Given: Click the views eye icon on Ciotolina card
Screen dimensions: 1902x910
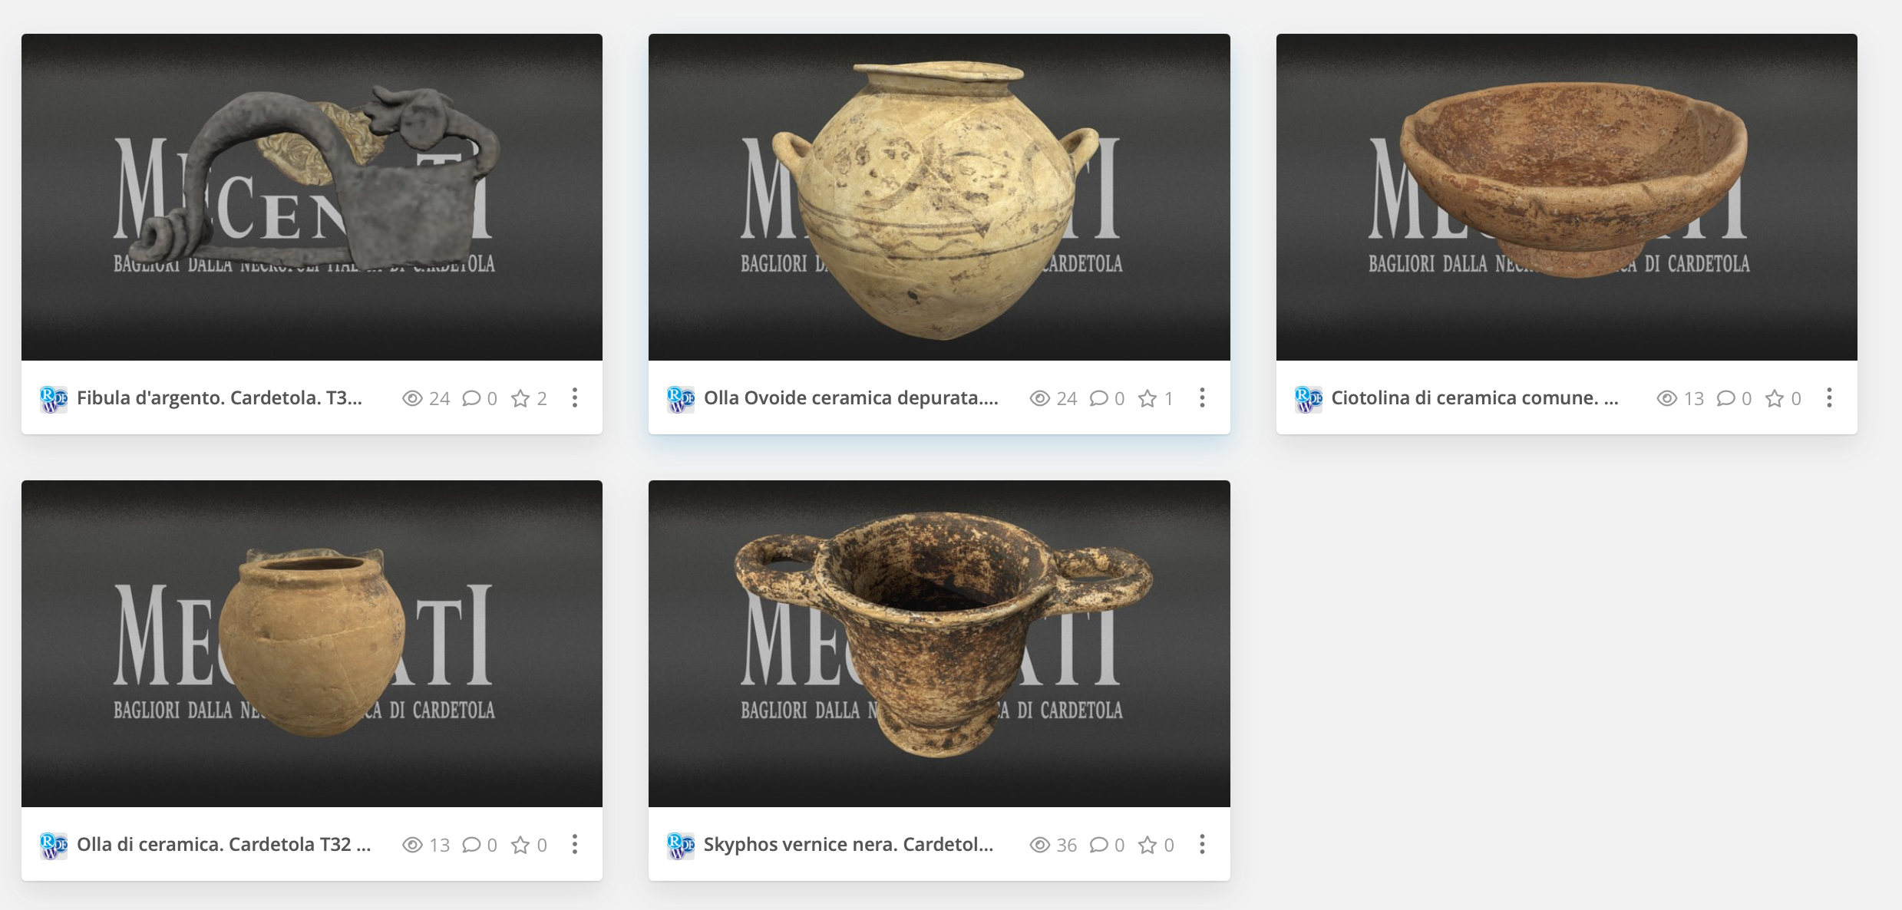Looking at the screenshot, I should (1666, 398).
